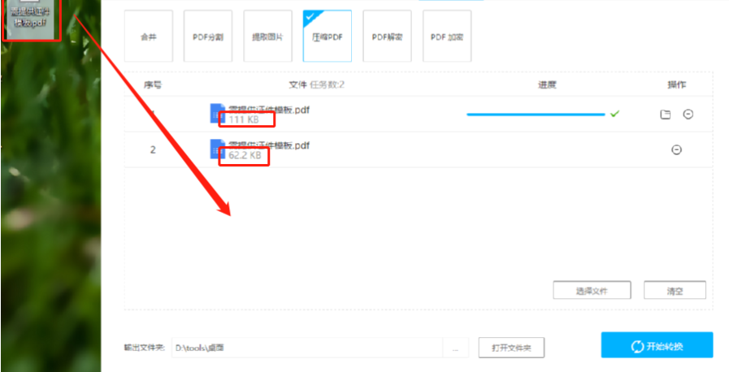Screen dimensions: 729x372
Task: Clear the list with 清空 button
Action: click(x=675, y=291)
